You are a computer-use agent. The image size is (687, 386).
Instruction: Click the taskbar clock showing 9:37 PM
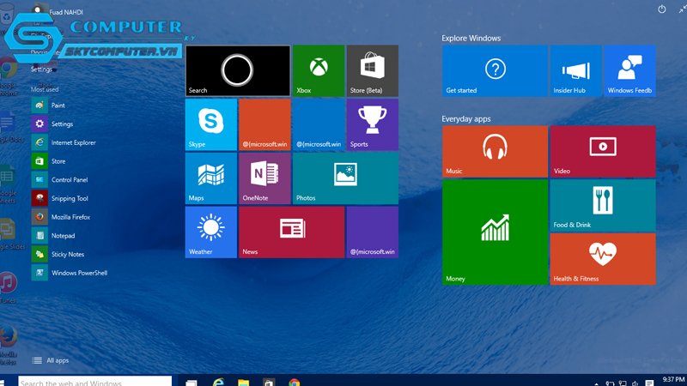point(673,380)
